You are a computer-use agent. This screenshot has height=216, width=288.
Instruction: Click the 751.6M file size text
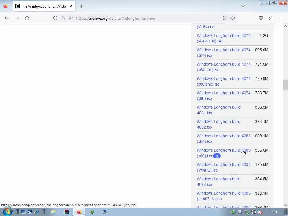click(x=262, y=64)
